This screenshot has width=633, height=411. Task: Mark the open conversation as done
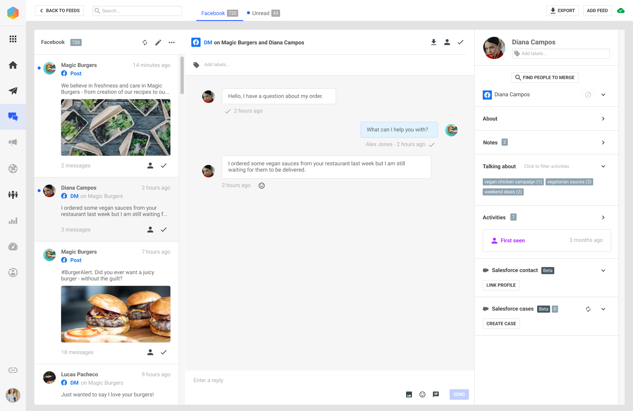(461, 42)
